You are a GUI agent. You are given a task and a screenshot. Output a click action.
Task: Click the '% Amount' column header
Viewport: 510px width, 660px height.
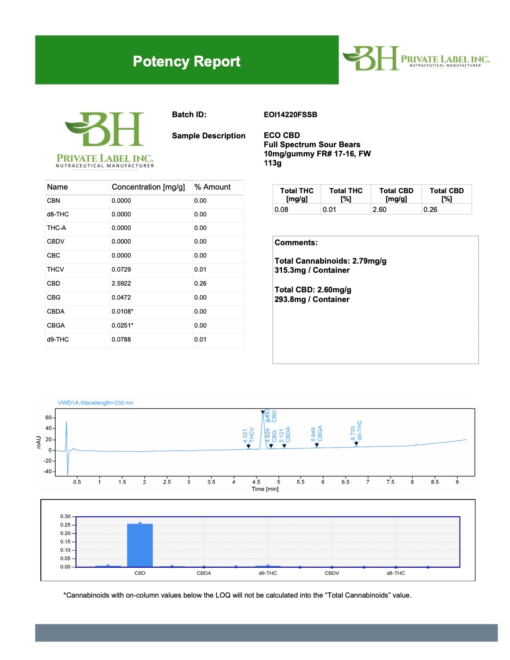tap(212, 187)
